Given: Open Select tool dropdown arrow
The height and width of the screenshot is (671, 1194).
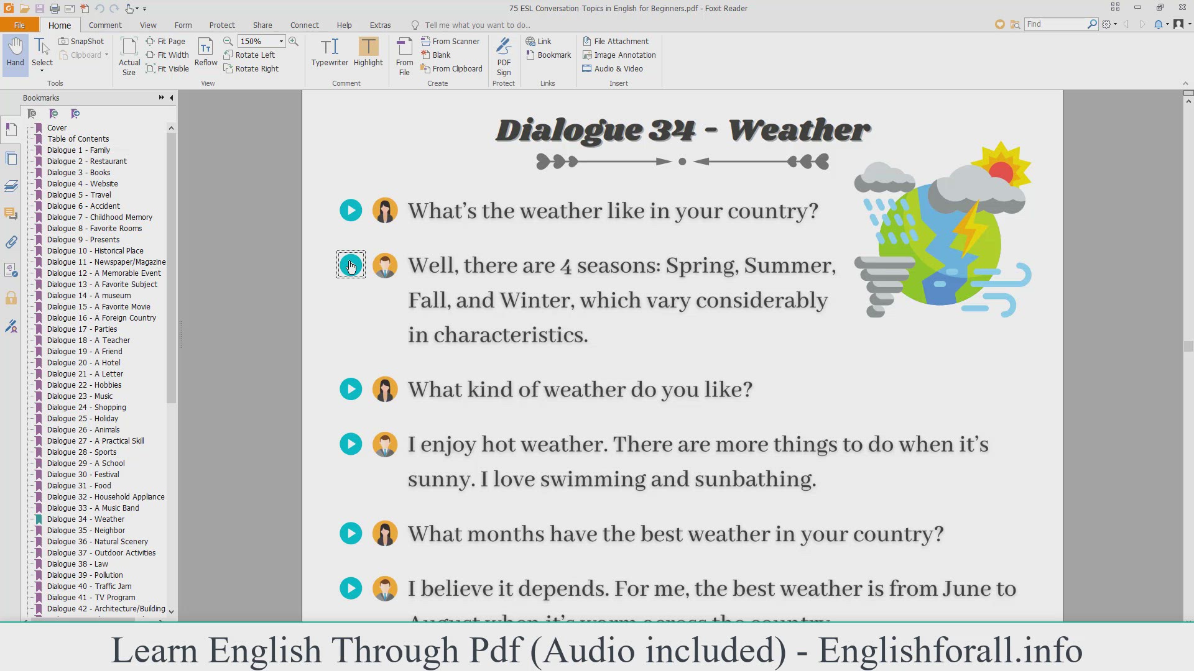Looking at the screenshot, I should click(42, 71).
